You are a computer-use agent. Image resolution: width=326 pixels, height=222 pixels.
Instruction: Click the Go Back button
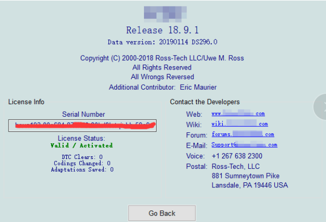(x=162, y=213)
